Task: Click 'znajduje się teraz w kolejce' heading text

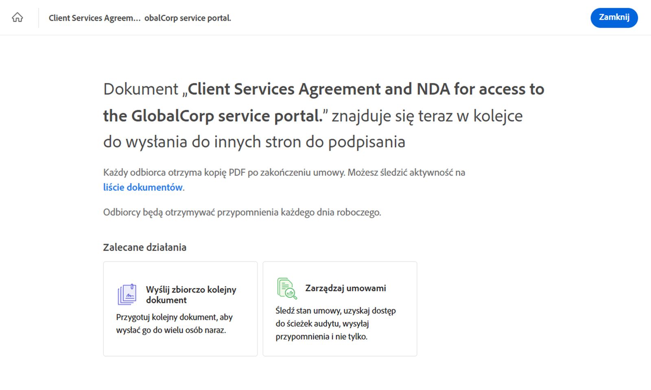Action: (x=427, y=116)
